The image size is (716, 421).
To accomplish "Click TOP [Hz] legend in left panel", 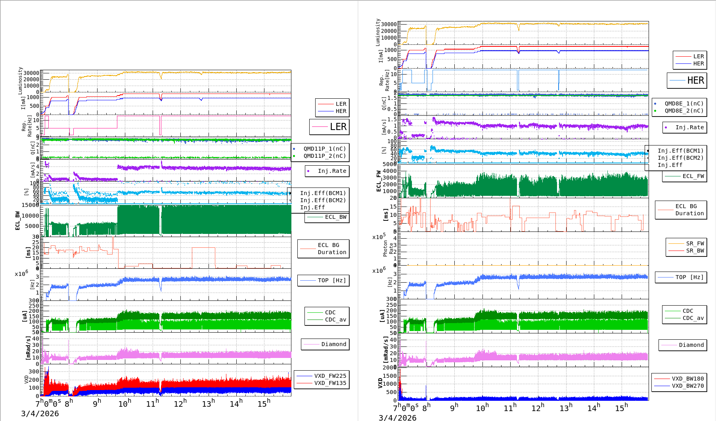I will (x=324, y=280).
